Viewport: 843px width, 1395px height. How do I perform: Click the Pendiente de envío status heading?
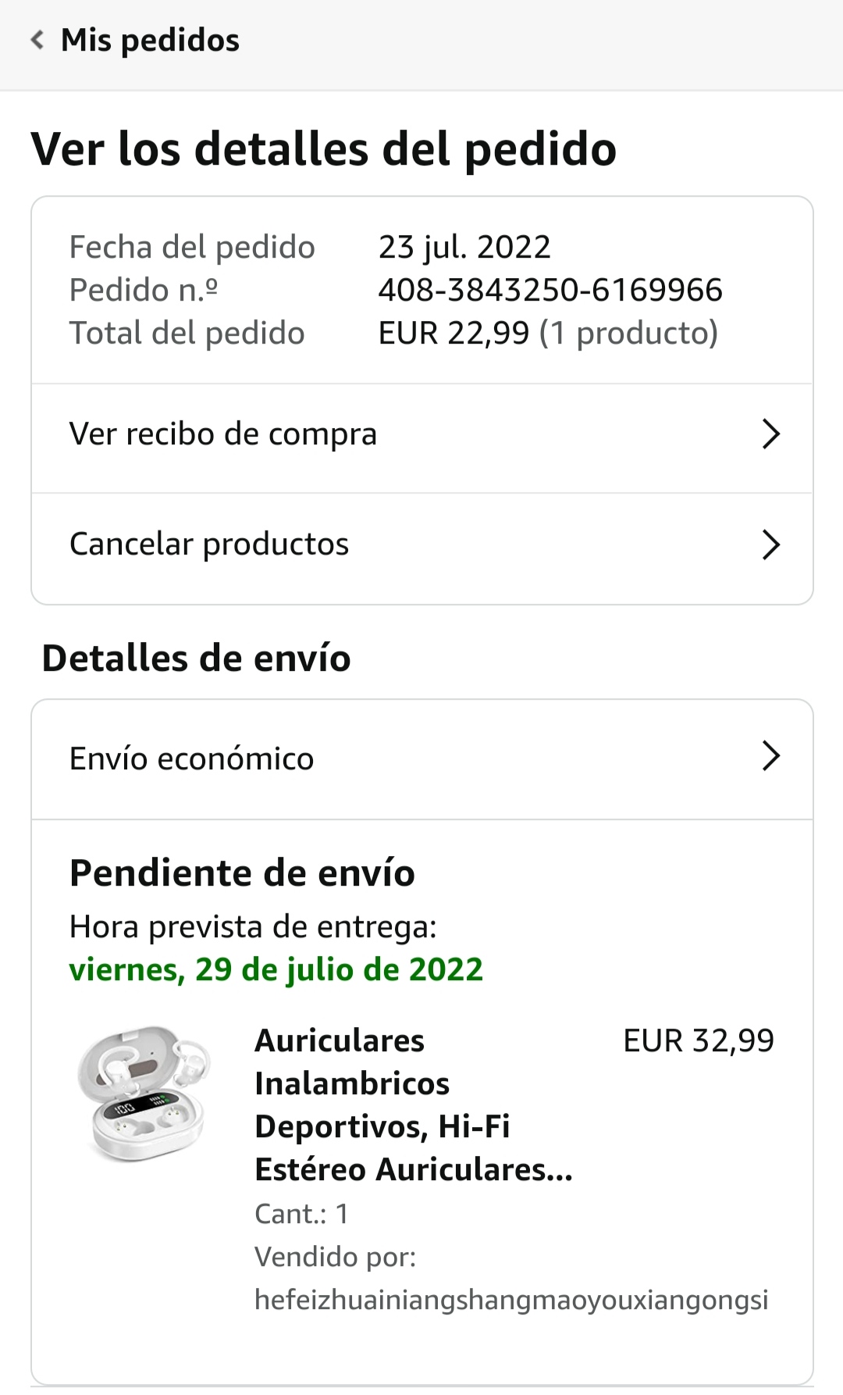242,872
